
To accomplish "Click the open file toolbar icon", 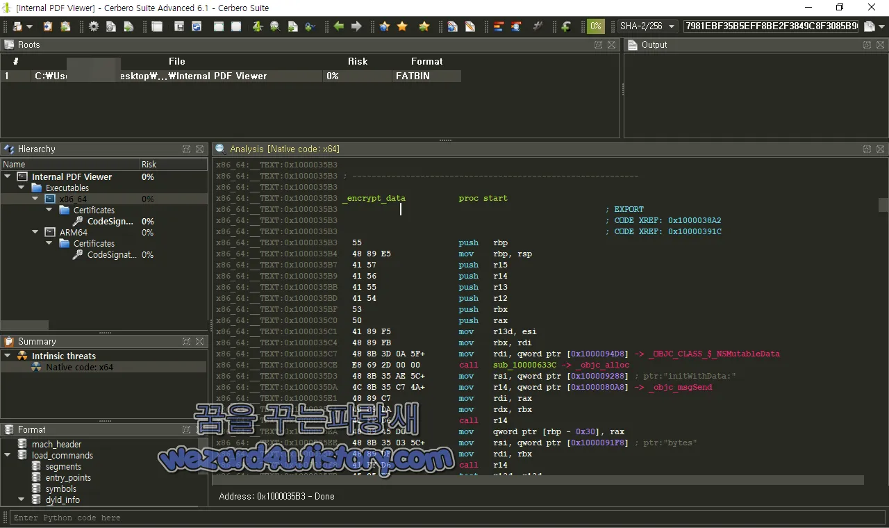I will [17, 26].
